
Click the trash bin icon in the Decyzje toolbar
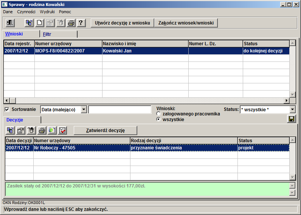click(31, 131)
